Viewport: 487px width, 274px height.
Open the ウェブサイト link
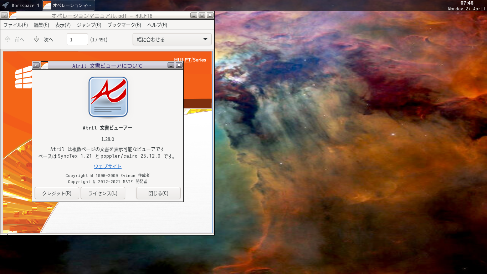[x=108, y=166]
